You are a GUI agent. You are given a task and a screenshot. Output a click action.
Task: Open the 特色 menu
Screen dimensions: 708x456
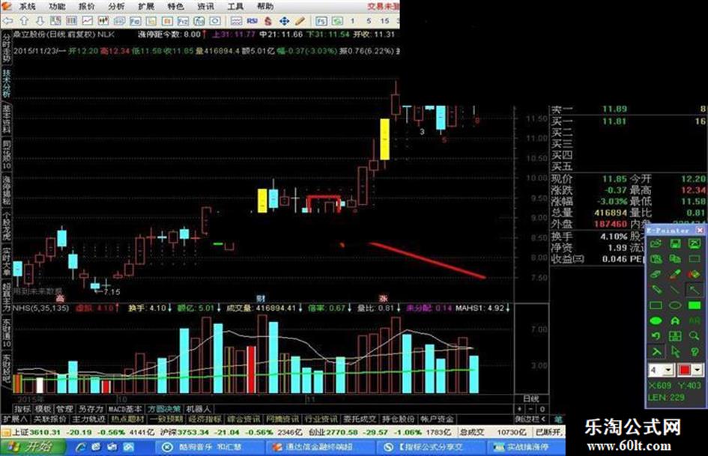click(175, 6)
